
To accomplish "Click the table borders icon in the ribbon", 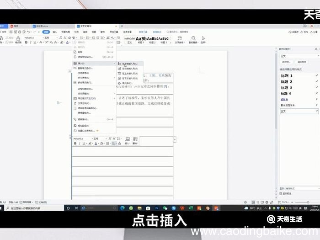I will [x=118, y=42].
